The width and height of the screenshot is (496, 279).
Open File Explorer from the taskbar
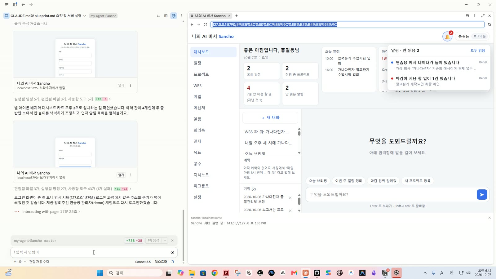tap(192, 273)
